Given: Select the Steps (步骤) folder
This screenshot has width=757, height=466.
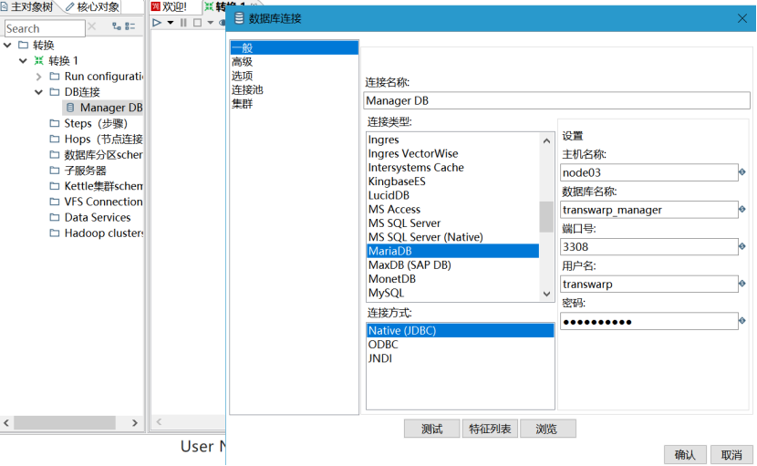Looking at the screenshot, I should [88, 124].
